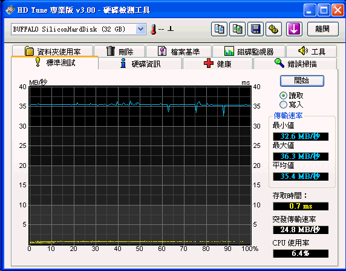Image resolution: width=346 pixels, height=271 pixels.
Task: Open the 健康 health tab
Action: (x=217, y=64)
